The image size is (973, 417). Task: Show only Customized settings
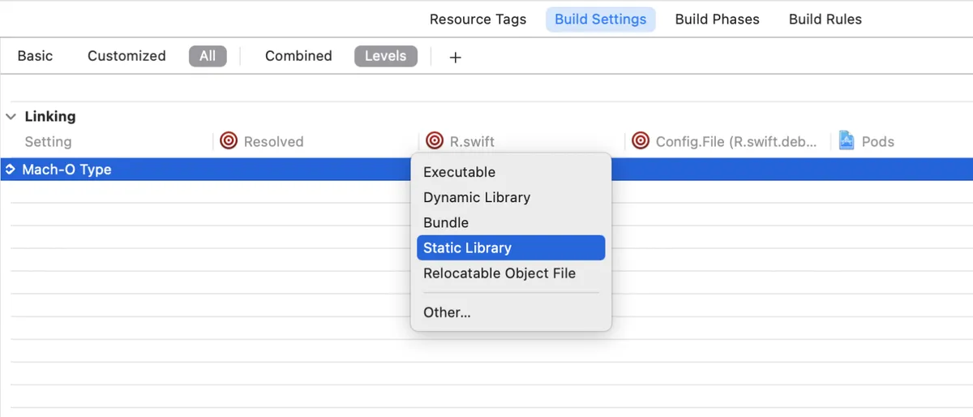tap(126, 56)
